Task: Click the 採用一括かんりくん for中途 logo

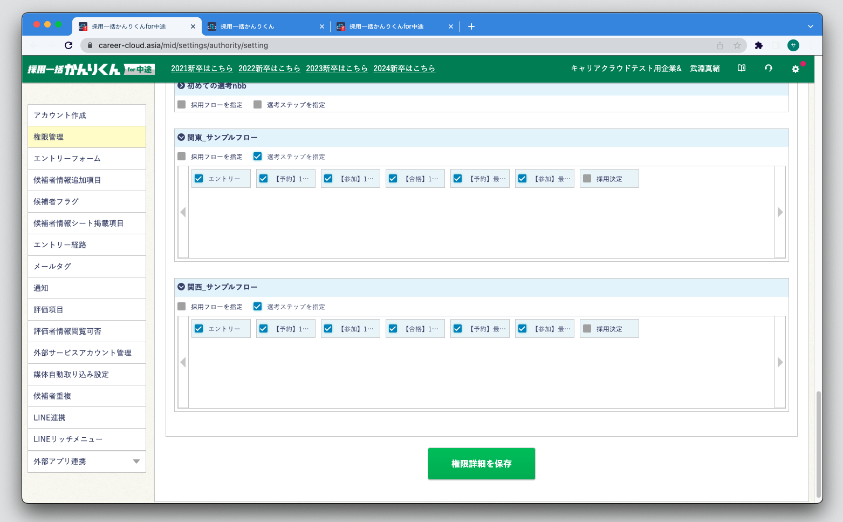Action: tap(91, 69)
